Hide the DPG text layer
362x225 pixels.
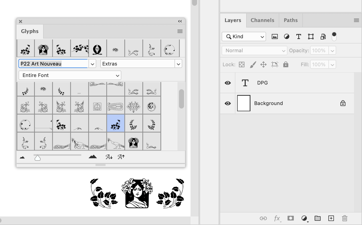click(228, 83)
